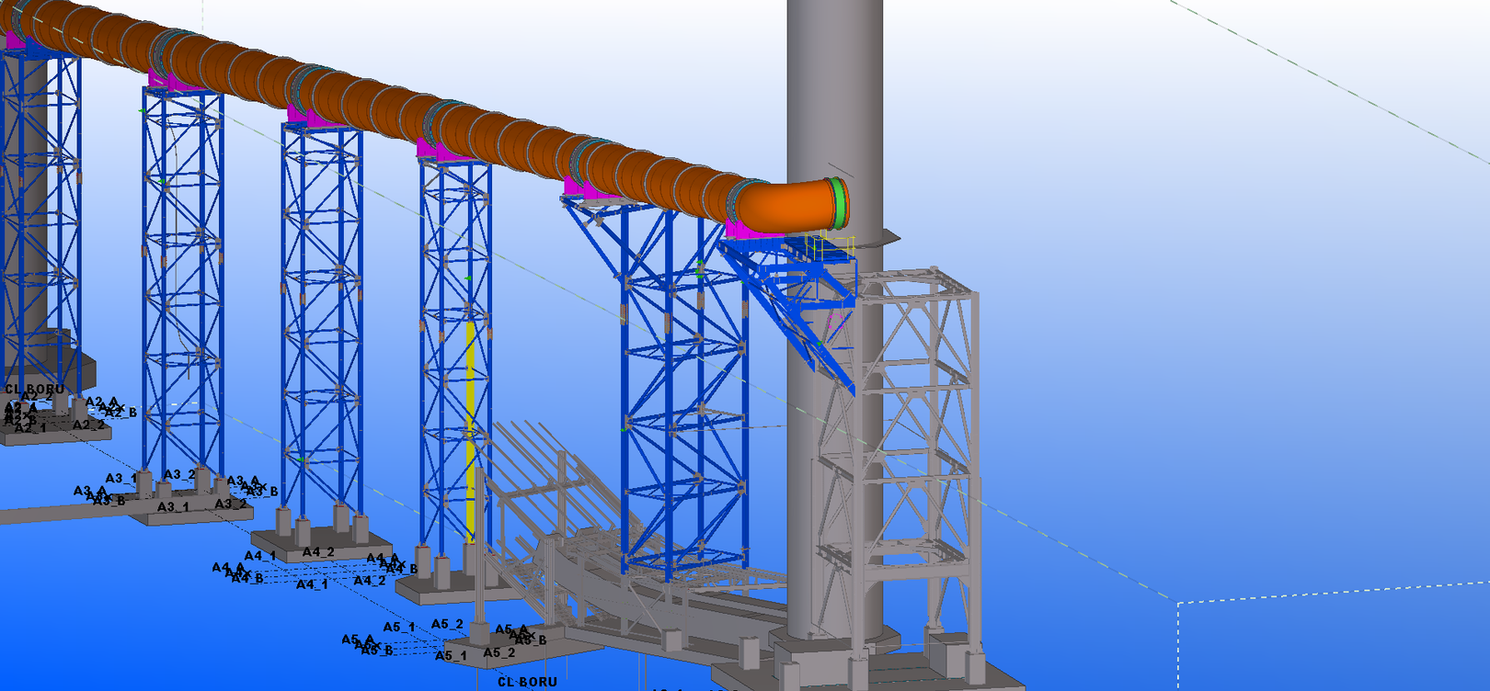
Task: Select the blue lattice tower above the A3 footing
Action: click(182, 276)
